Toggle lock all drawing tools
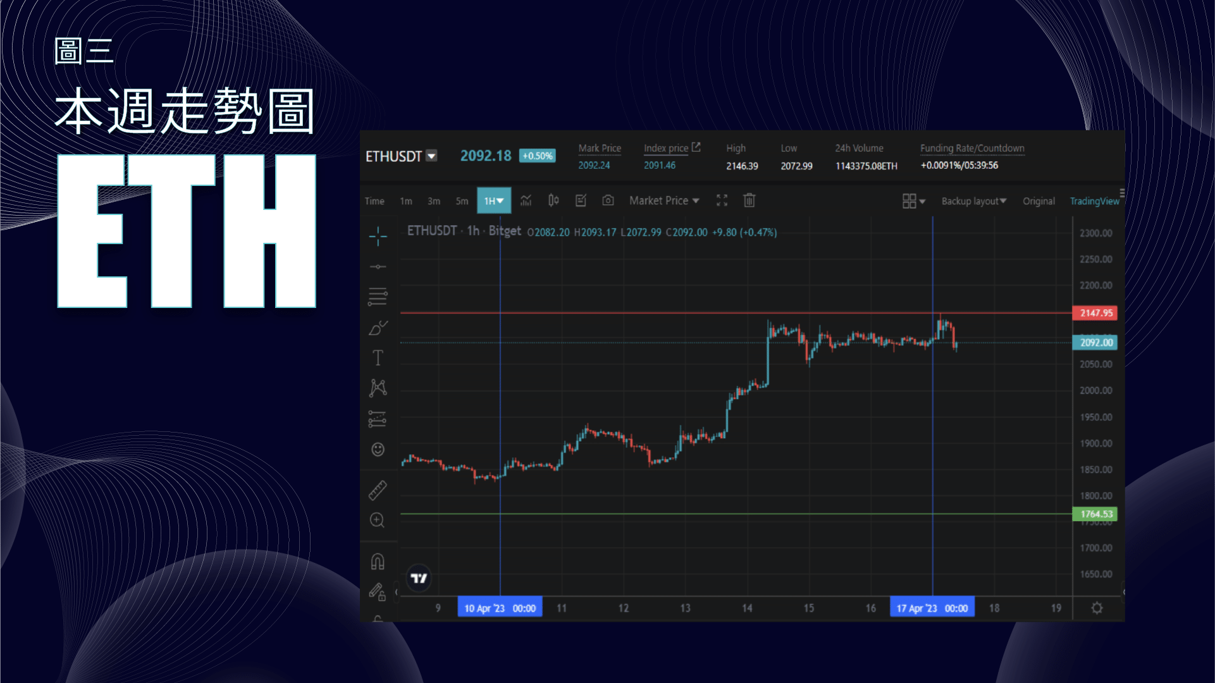This screenshot has height=683, width=1215. point(378,592)
